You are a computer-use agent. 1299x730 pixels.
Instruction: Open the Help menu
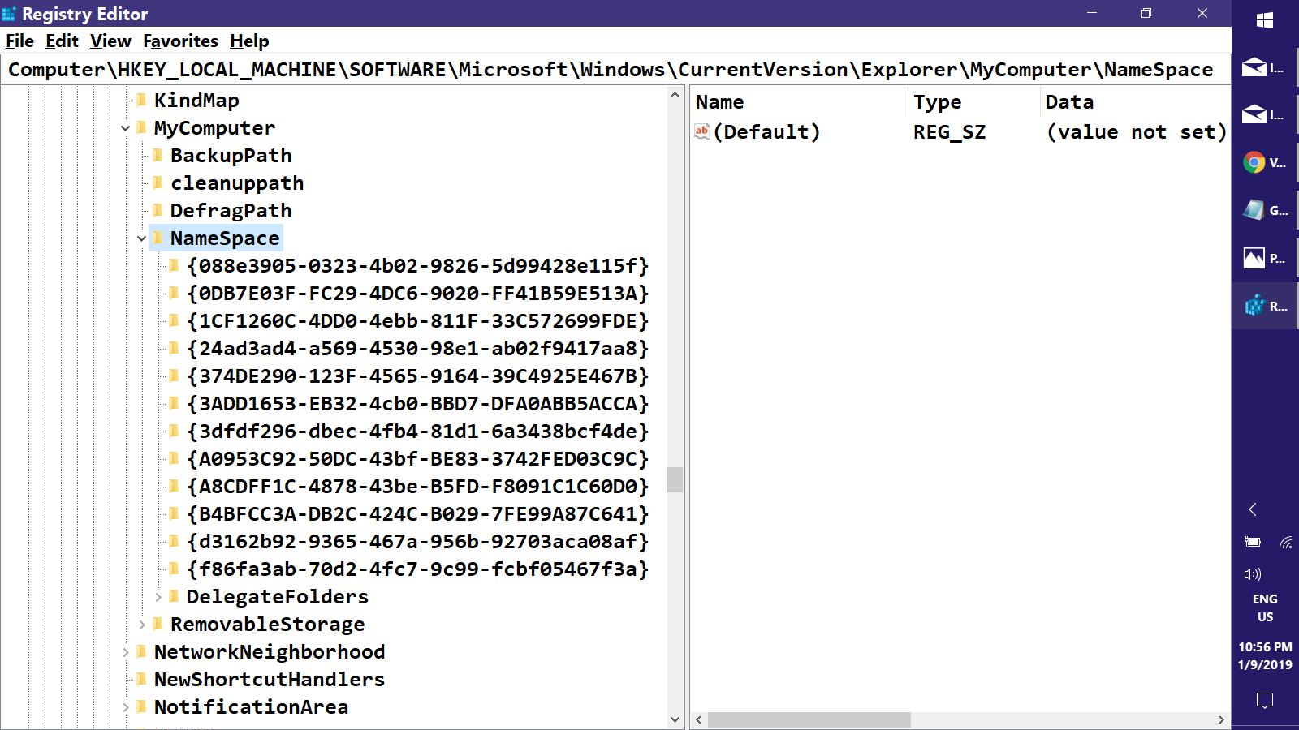(x=249, y=41)
